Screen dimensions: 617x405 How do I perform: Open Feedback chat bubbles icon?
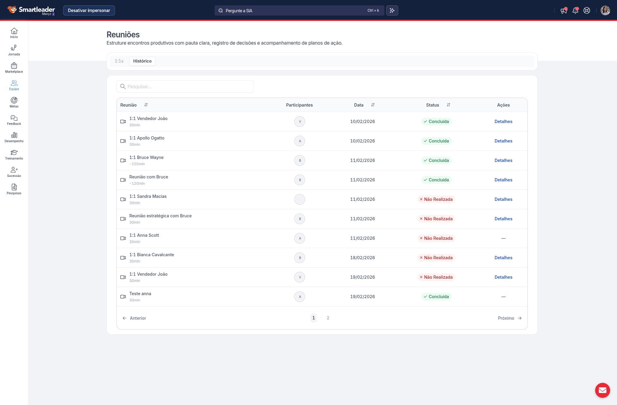[x=14, y=120]
